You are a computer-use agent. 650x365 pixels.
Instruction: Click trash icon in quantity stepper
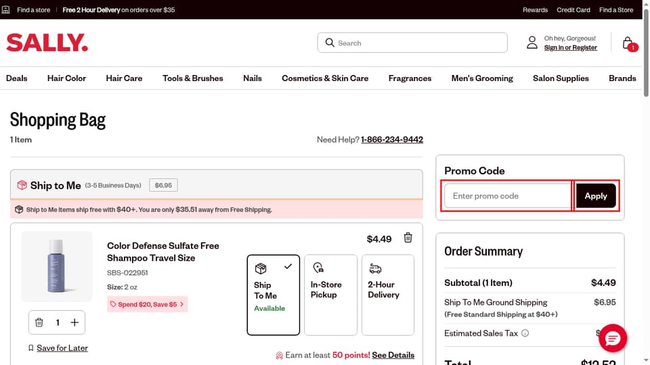click(39, 322)
